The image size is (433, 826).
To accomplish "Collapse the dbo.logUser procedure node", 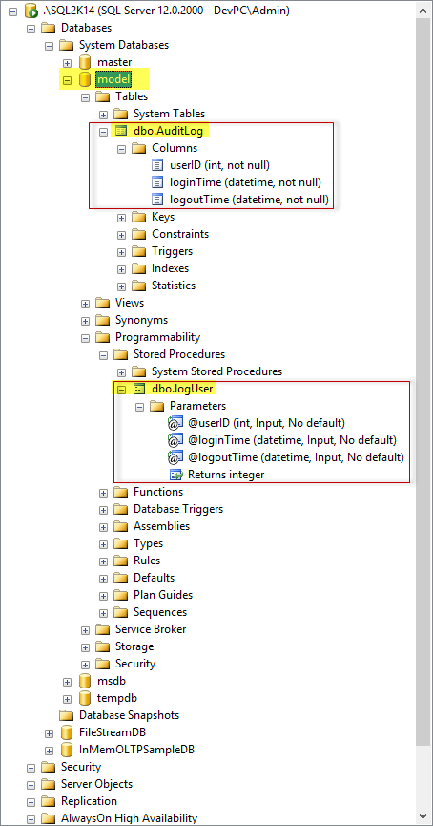I will click(122, 390).
